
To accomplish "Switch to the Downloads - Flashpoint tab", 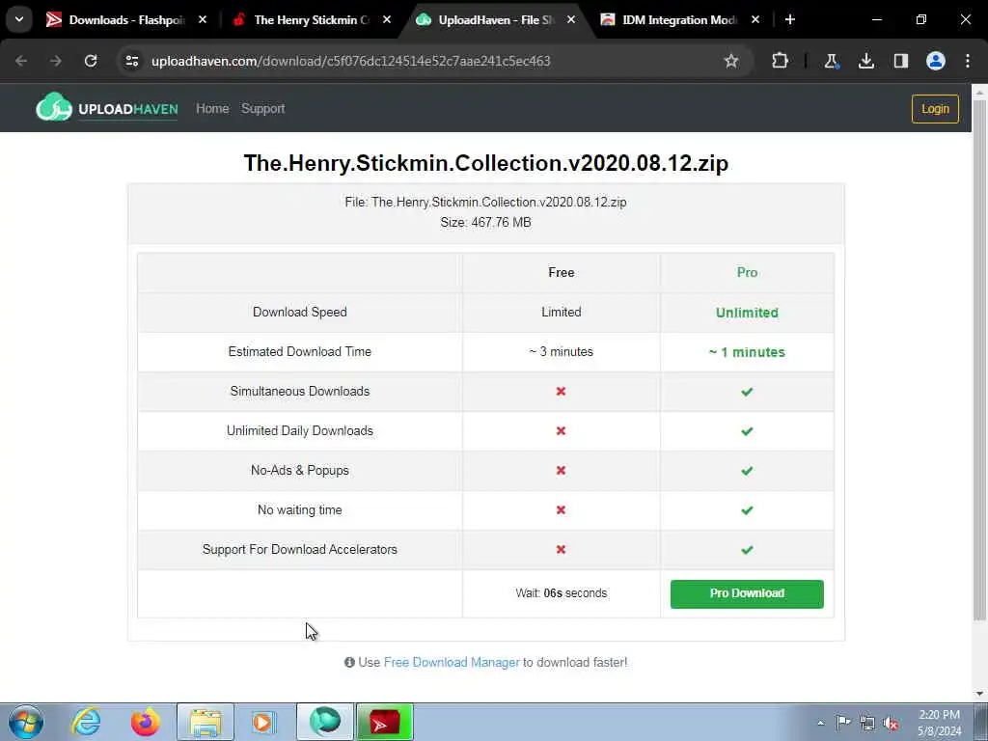I will tap(126, 19).
